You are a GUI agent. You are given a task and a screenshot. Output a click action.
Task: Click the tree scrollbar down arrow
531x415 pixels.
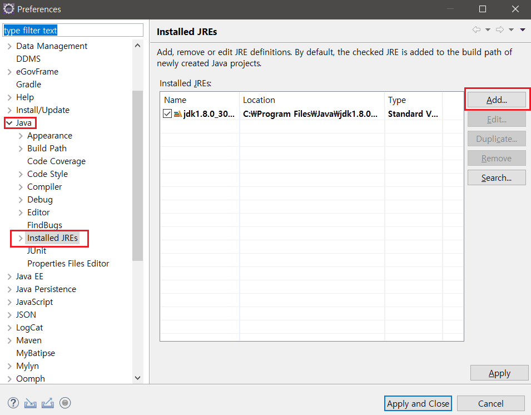pyautogui.click(x=137, y=378)
